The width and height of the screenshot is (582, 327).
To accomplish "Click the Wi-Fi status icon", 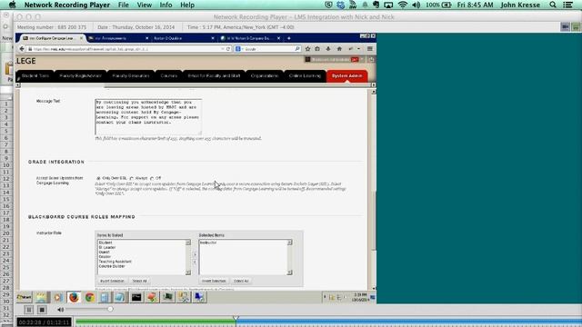I will pyautogui.click(x=403, y=5).
